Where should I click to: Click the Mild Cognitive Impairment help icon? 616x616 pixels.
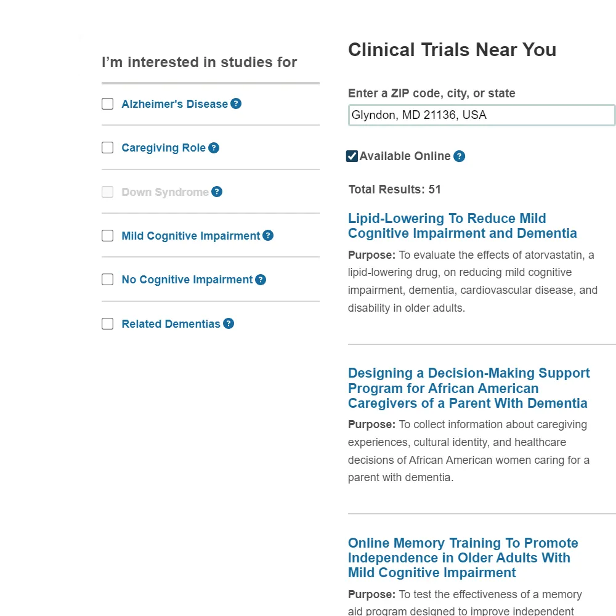click(x=268, y=235)
